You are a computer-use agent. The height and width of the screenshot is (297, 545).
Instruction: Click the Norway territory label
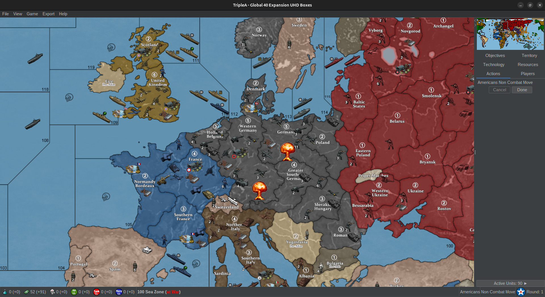point(259,35)
